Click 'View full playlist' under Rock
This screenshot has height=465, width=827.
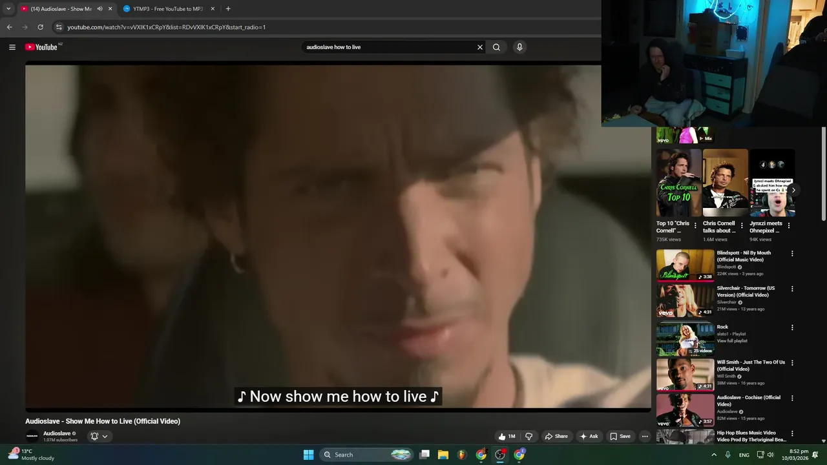point(732,341)
